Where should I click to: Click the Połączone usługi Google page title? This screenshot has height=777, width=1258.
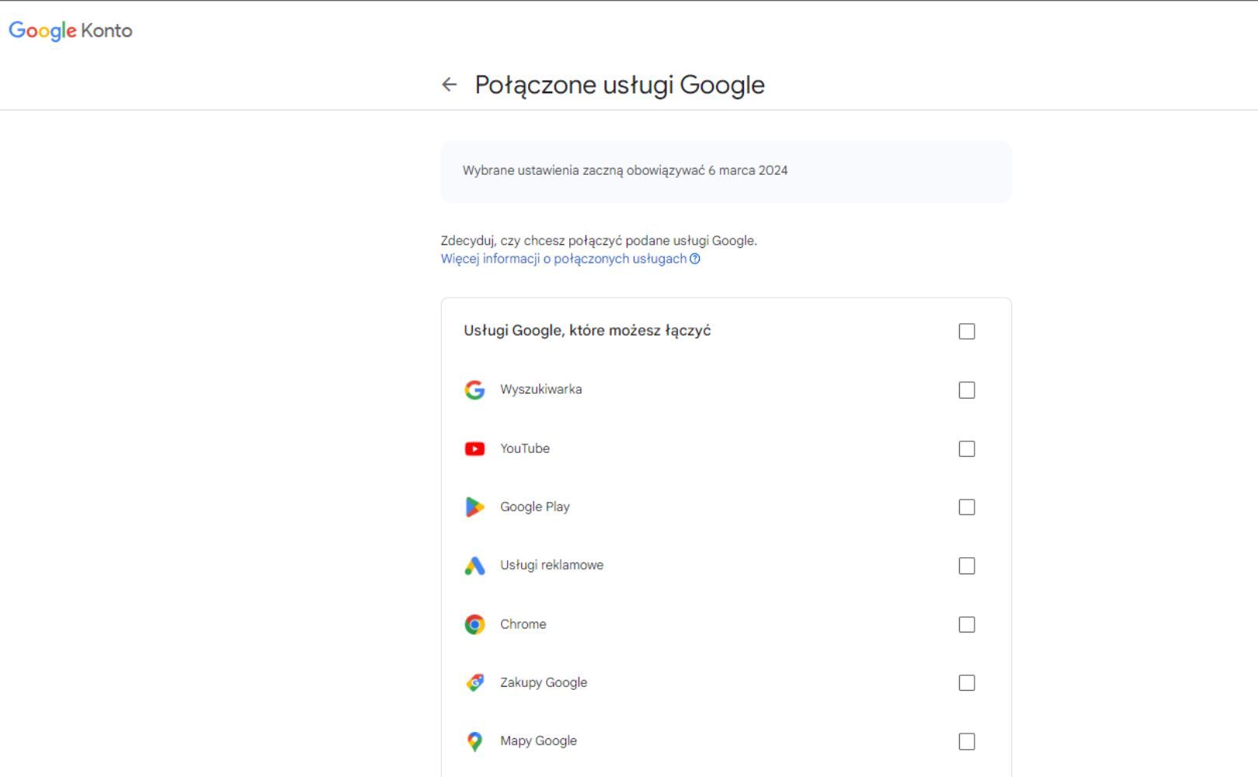[x=620, y=85]
